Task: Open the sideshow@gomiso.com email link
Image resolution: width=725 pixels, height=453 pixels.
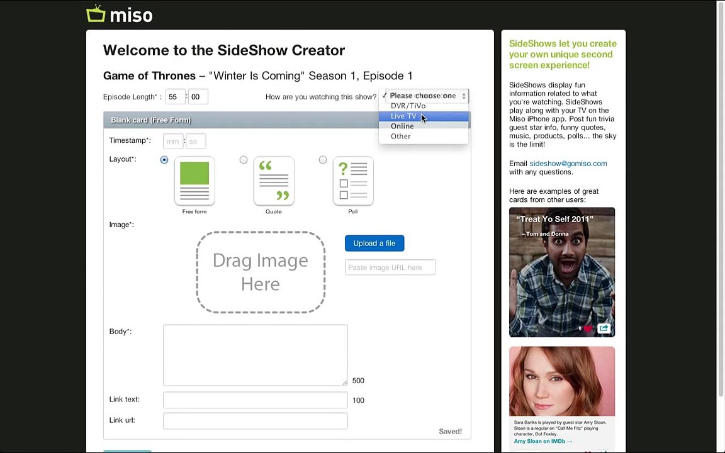Action: [x=568, y=163]
